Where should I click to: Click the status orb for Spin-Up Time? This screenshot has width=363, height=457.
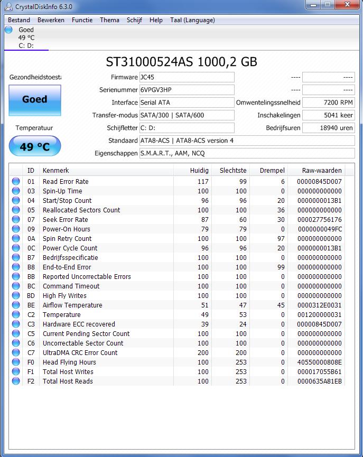pyautogui.click(x=16, y=191)
